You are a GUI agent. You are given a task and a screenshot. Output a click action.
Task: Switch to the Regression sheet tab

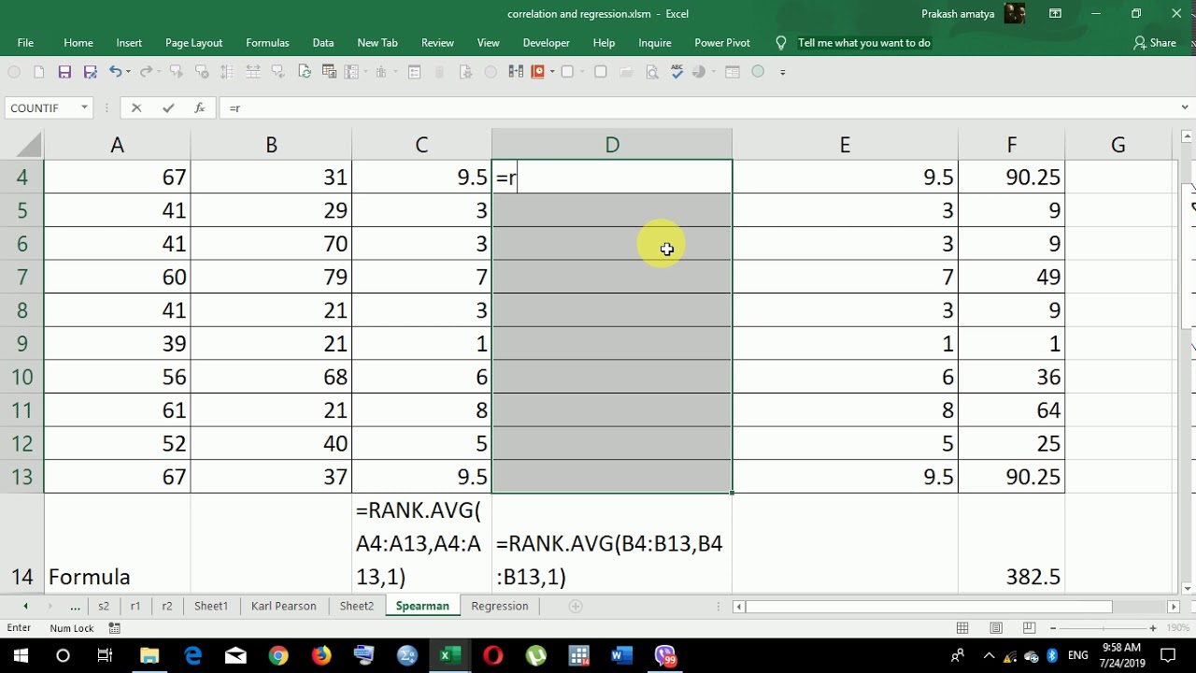[x=500, y=607]
